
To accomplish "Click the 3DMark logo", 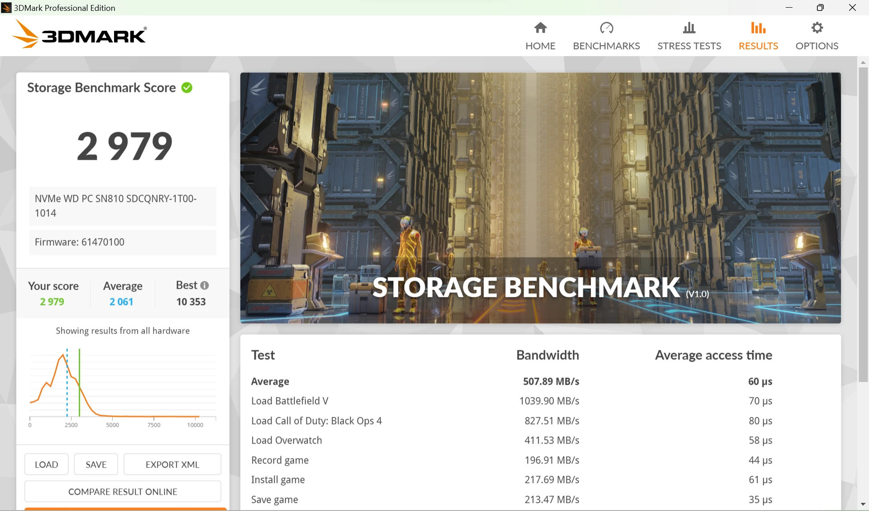I will (x=80, y=34).
